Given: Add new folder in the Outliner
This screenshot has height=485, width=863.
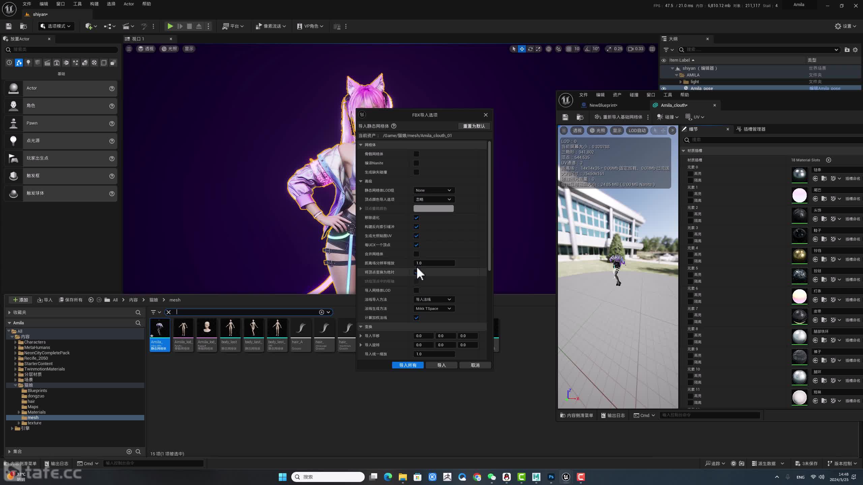Looking at the screenshot, I should pos(847,50).
